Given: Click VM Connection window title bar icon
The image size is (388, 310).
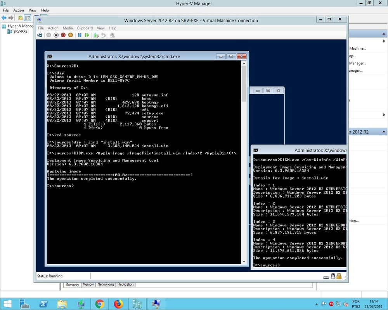Looking at the screenshot, I should 39,21.
